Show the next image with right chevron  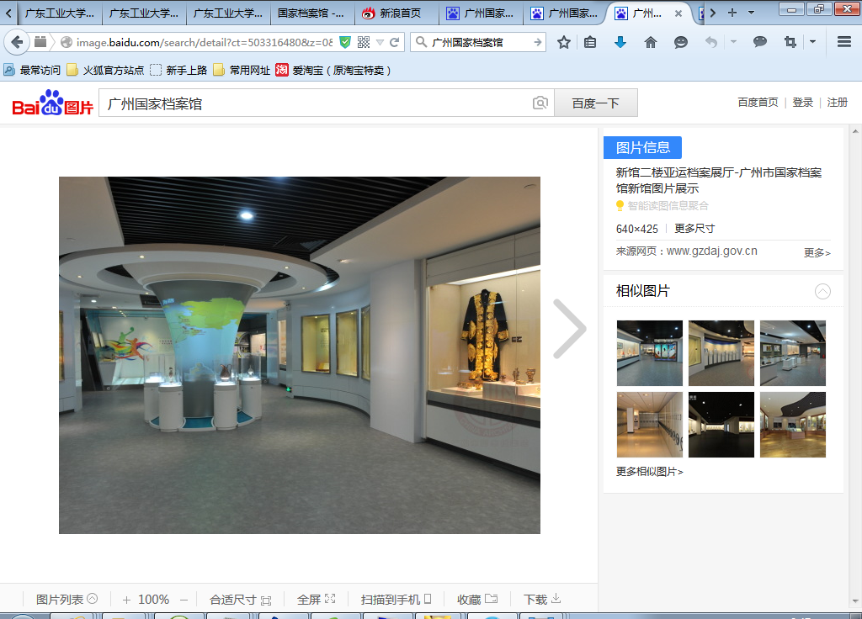click(x=570, y=329)
